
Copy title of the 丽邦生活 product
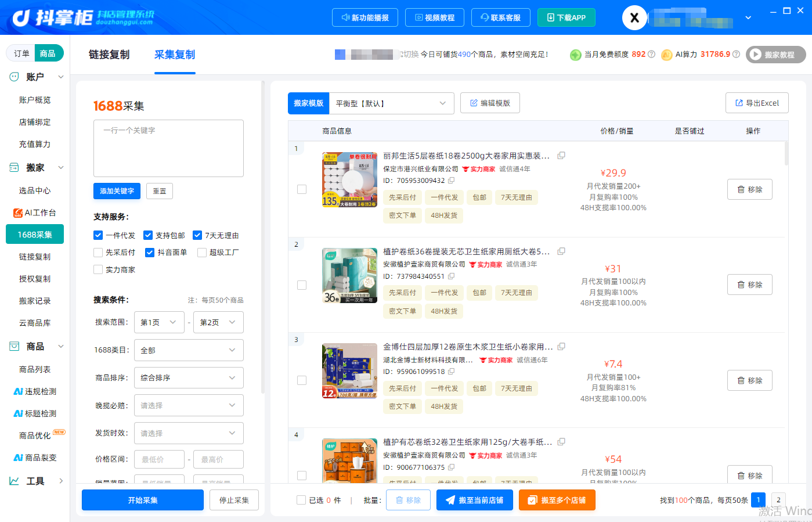(561, 156)
